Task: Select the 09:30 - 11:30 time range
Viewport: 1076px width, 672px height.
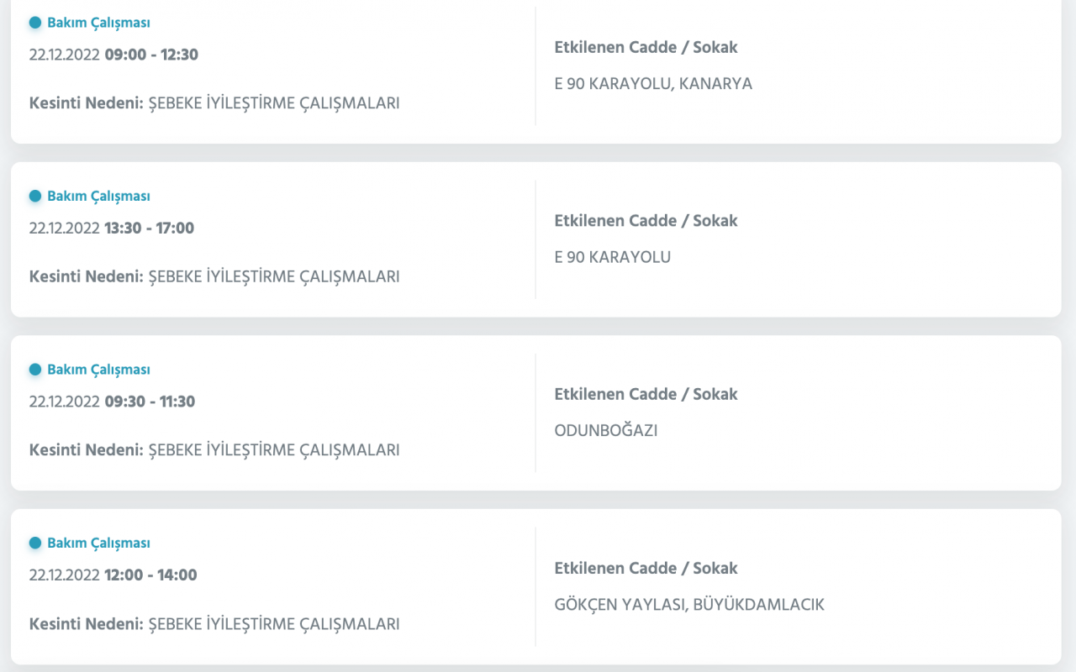Action: (x=150, y=402)
